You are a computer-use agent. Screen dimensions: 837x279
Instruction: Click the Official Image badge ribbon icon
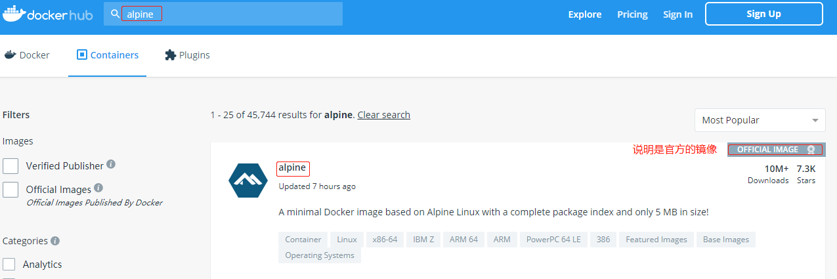pos(811,150)
